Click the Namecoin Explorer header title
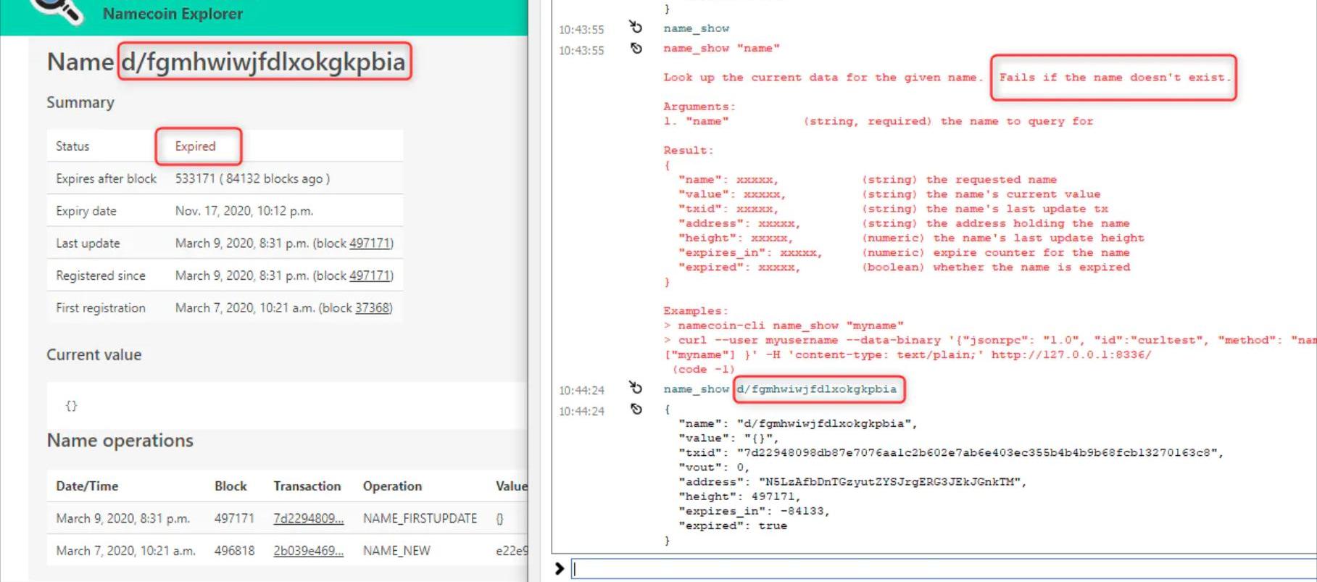The image size is (1317, 582). (173, 14)
